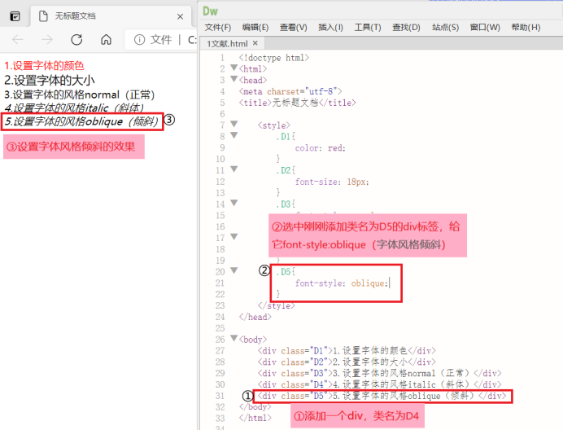Click the closing html tag line
This screenshot has width=563, height=430.
coord(255,418)
